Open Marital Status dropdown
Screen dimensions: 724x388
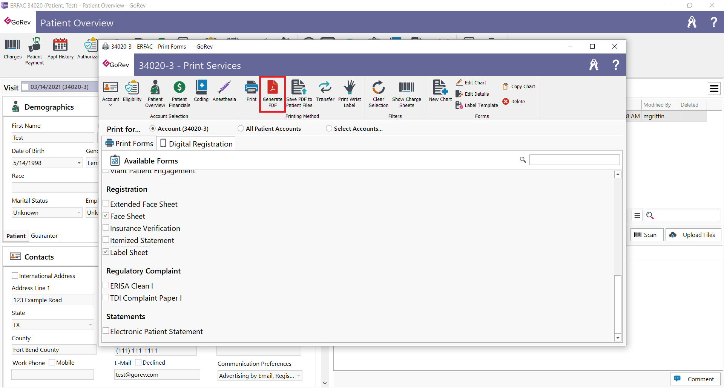tap(79, 213)
